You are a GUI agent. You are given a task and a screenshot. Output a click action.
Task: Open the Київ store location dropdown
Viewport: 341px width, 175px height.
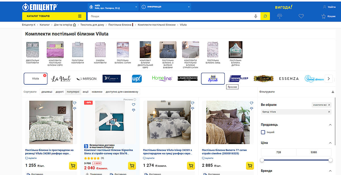[x=113, y=7]
